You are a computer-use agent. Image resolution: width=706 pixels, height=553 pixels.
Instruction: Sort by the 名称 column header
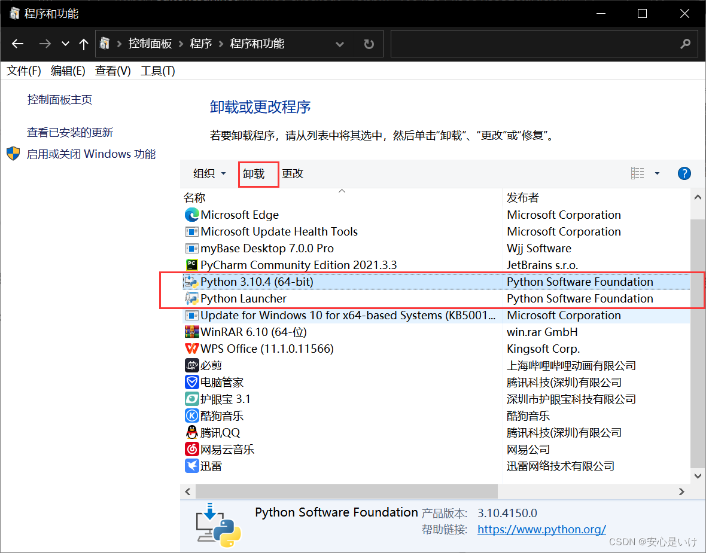[x=195, y=197]
